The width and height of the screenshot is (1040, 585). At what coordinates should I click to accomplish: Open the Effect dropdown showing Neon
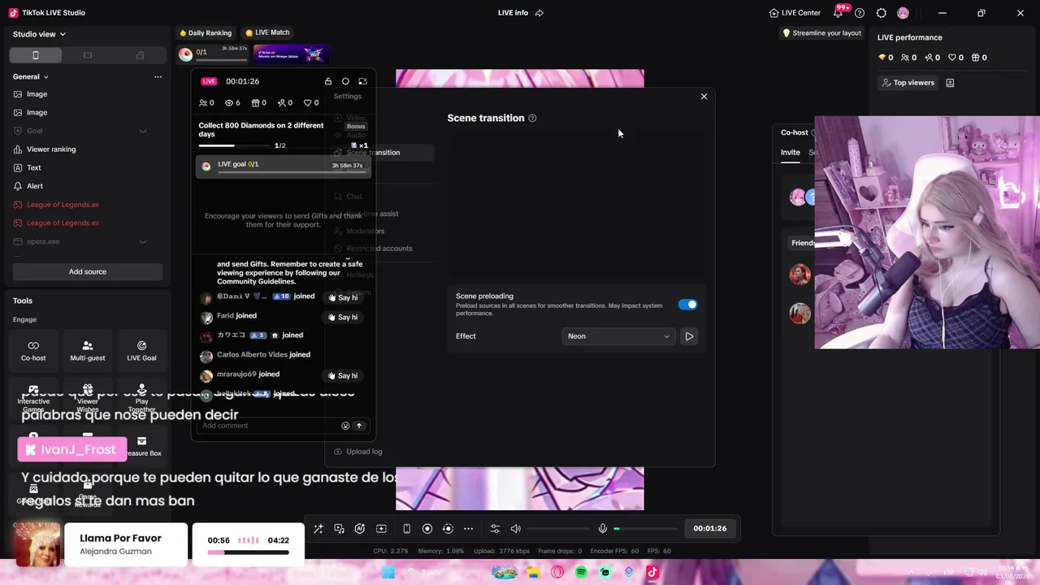618,336
